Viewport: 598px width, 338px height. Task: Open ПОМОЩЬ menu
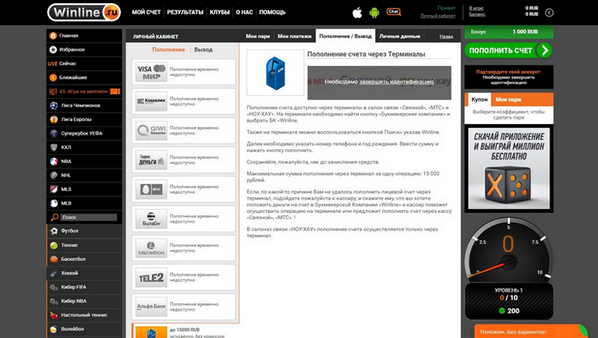[272, 12]
